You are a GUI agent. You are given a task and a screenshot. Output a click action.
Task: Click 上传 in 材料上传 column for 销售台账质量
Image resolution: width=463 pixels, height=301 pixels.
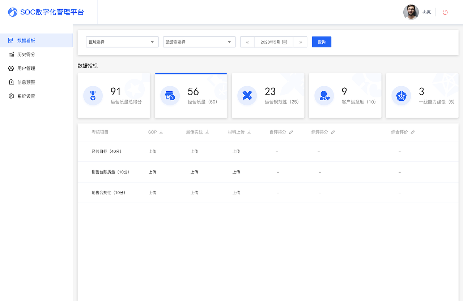tap(236, 172)
